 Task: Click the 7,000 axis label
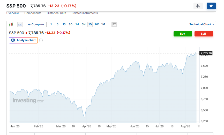click(204, 88)
